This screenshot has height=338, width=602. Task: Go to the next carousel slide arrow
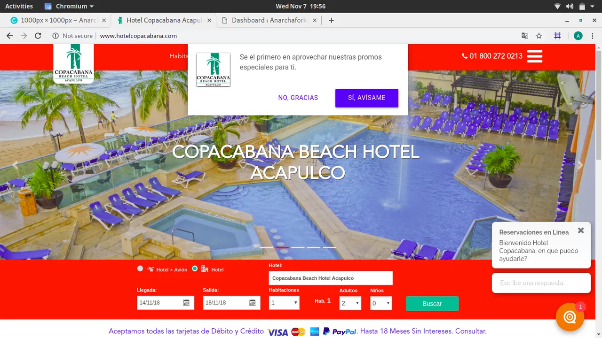[580, 165]
